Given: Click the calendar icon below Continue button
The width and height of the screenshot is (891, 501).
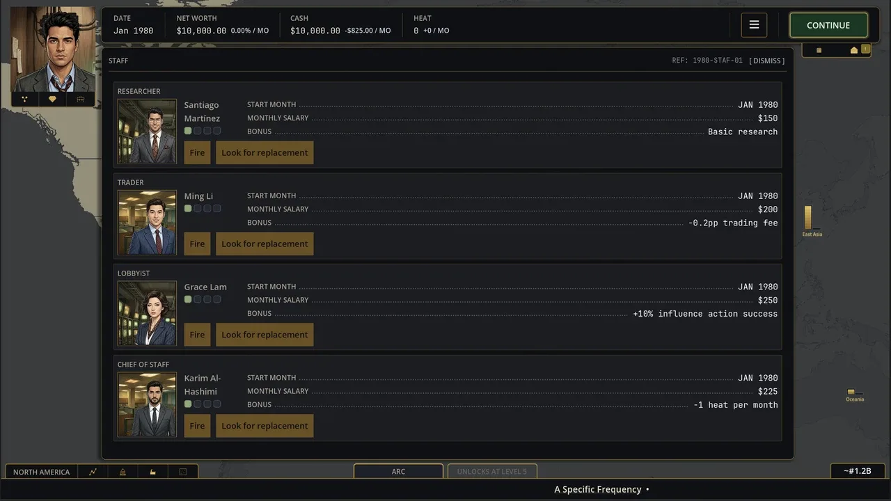Looking at the screenshot, I should coord(819,50).
